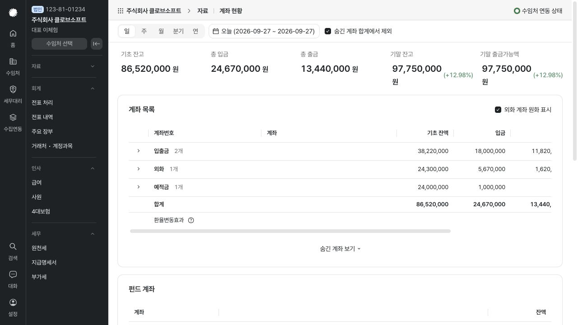Open the 세무대리 shield icon
Viewport: 578px width, 325px height.
13,89
